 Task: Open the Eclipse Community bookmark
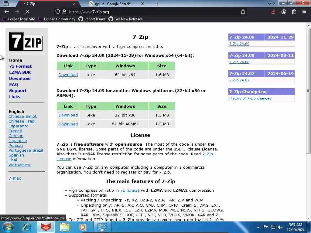pyautogui.click(x=57, y=19)
